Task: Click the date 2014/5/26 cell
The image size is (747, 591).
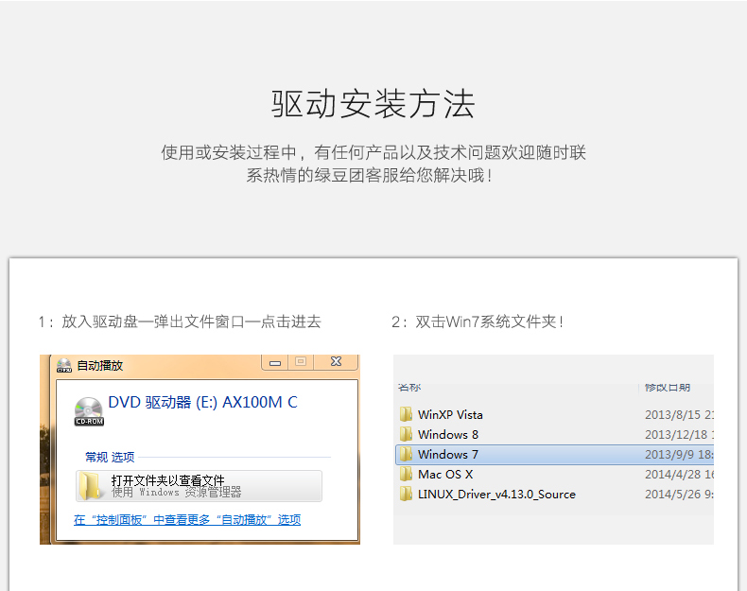Action: pos(679,495)
